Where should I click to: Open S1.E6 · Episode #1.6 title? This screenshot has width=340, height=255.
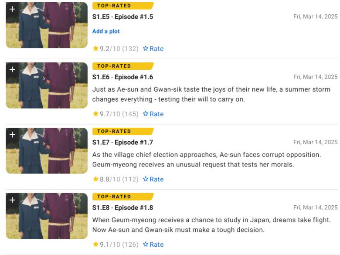122,77
